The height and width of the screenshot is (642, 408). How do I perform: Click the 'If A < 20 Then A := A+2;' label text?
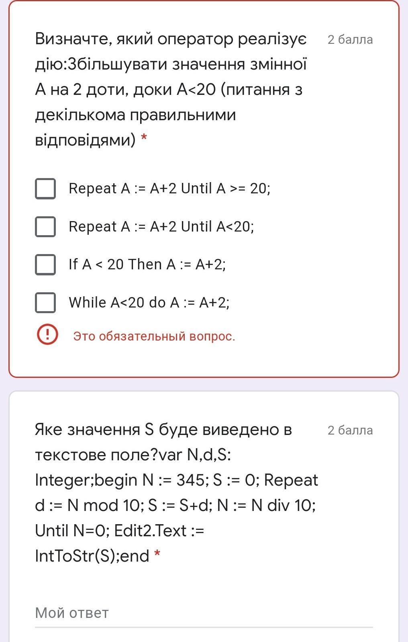tap(147, 265)
